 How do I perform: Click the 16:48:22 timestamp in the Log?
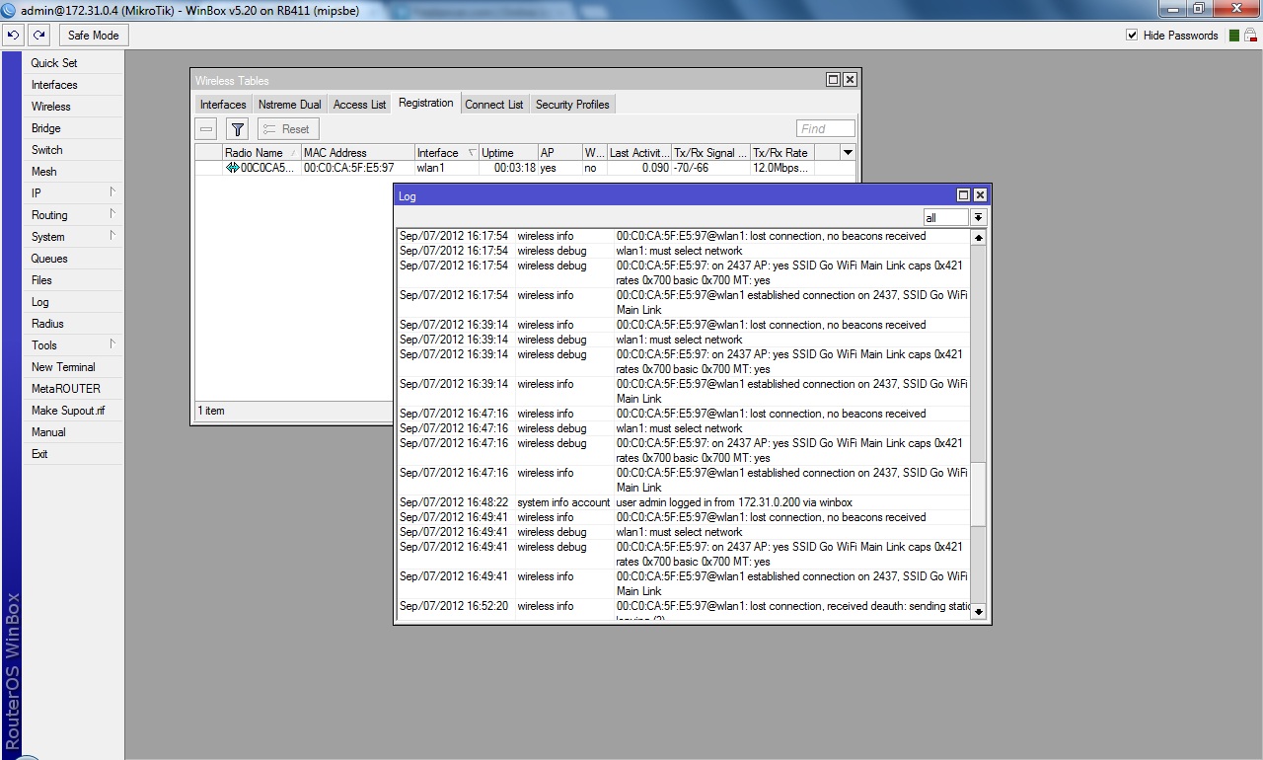[x=454, y=502]
